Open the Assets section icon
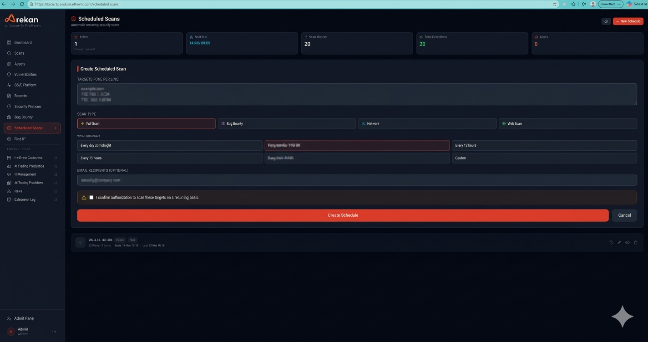 click(x=9, y=64)
